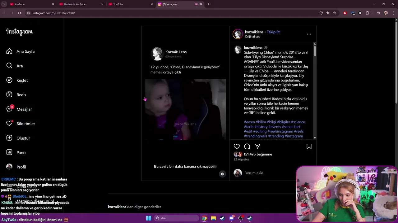The width and height of the screenshot is (398, 223).
Task: Open post options three-dot menu
Action: 309,34
